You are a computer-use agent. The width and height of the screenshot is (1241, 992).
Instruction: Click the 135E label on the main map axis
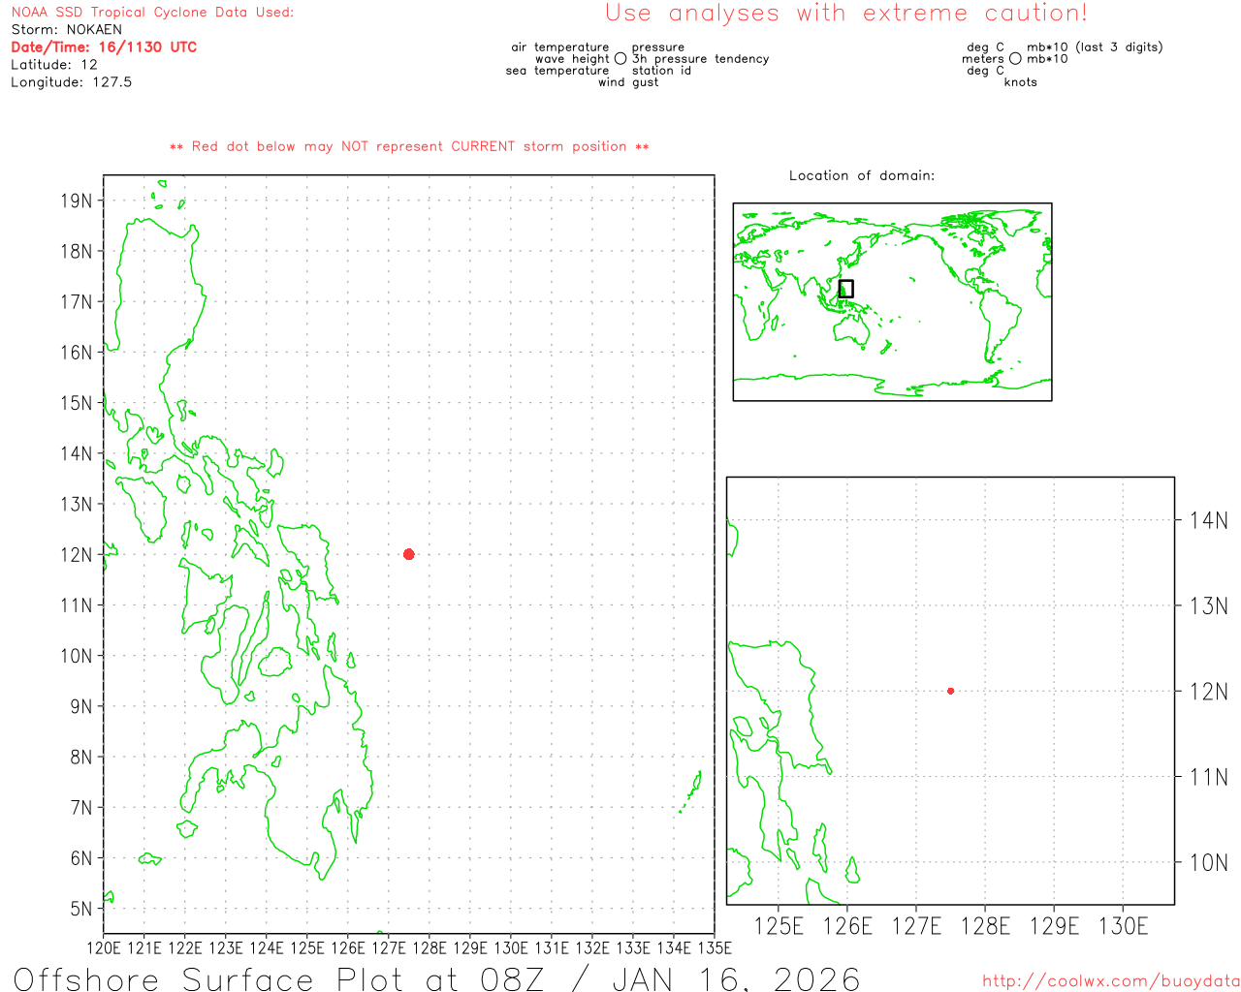click(x=715, y=947)
